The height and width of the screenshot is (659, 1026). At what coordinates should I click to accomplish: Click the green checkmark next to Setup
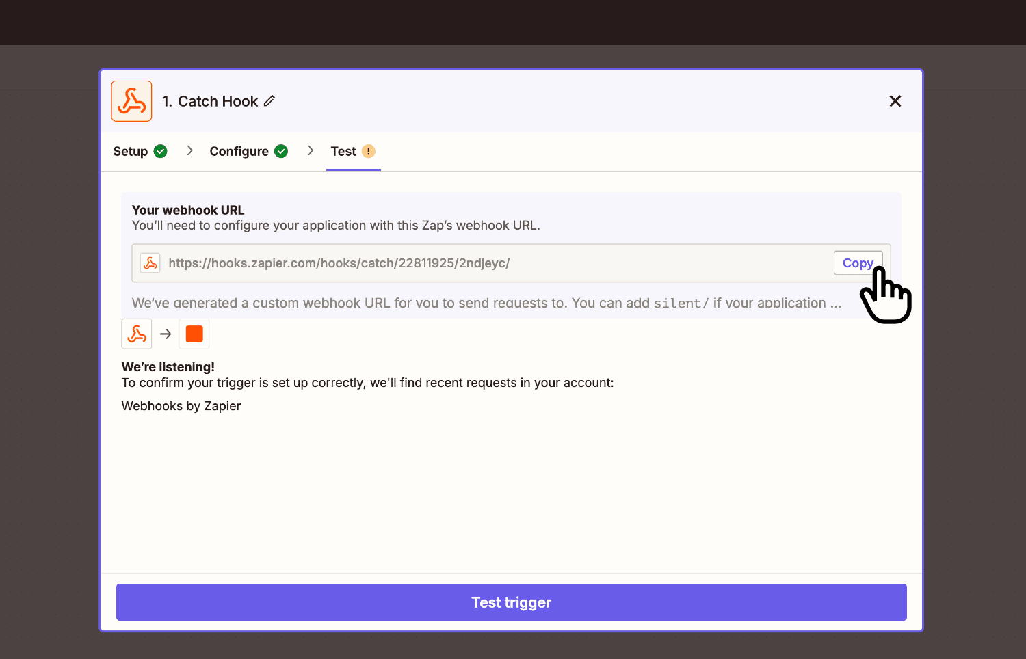[x=161, y=151]
